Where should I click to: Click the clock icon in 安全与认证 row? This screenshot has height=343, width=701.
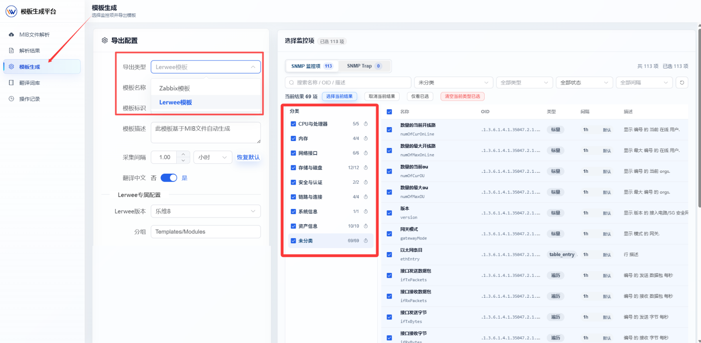click(366, 182)
